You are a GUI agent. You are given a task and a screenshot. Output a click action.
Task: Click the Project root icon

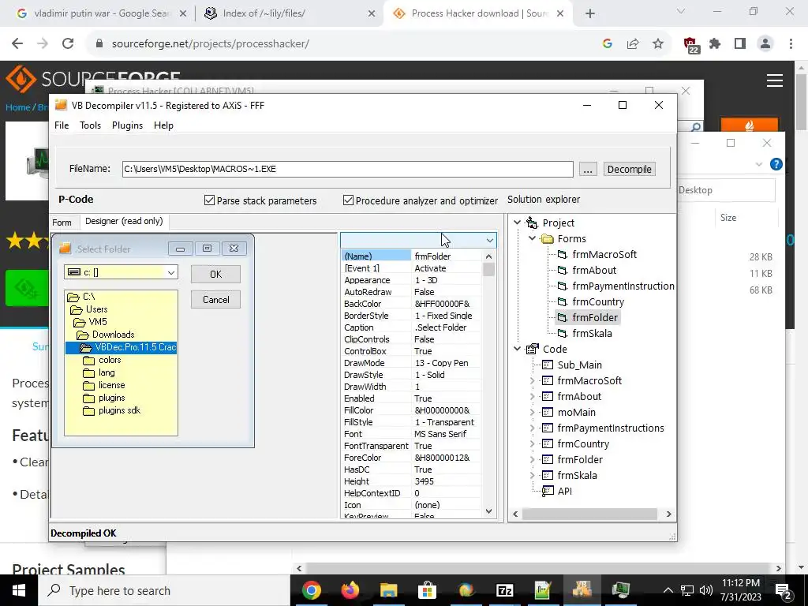click(x=532, y=223)
